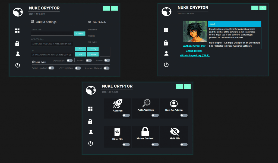Click the user profile sidebar icon in the Output Settings window
The image size is (278, 163).
[x=18, y=53]
